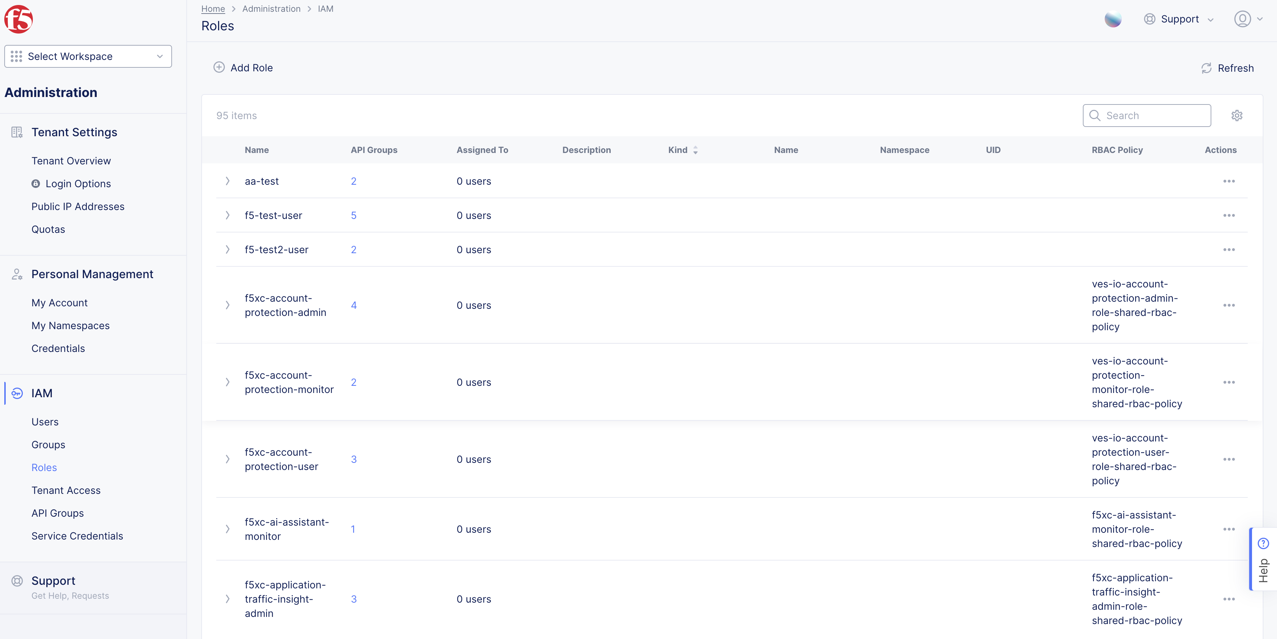Open the actions menu for aa-test

point(1229,181)
